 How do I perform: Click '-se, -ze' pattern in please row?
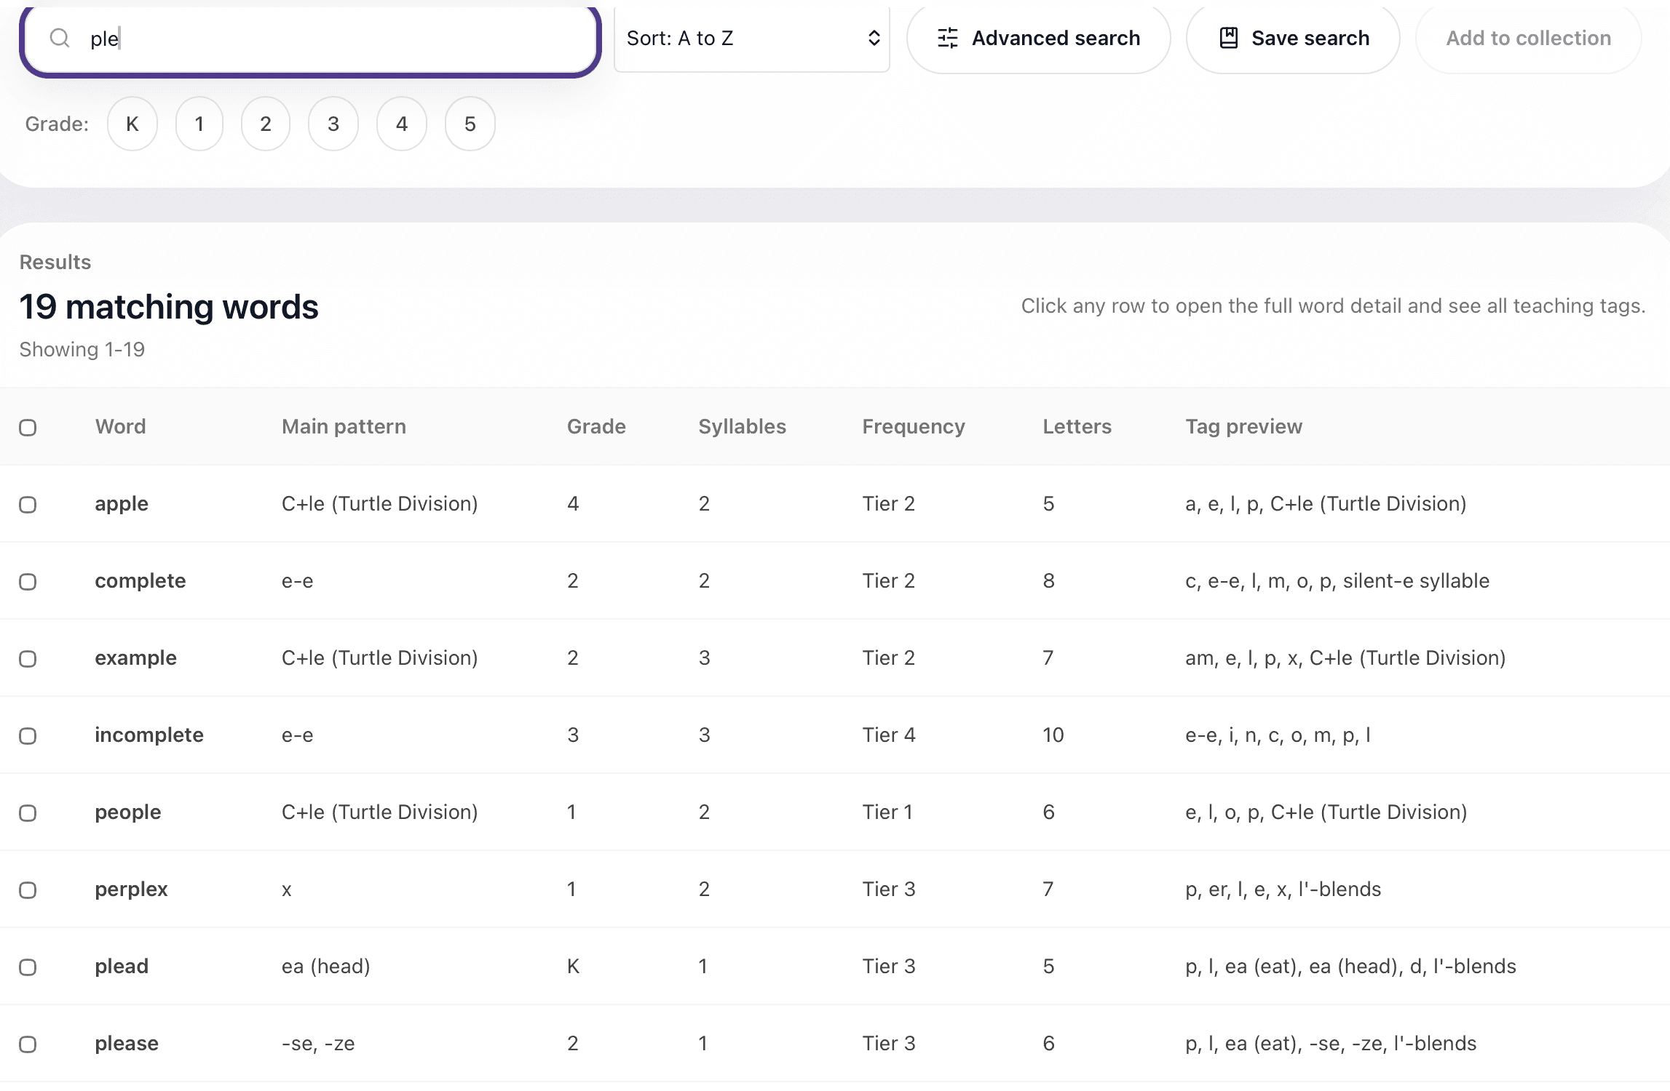(x=318, y=1043)
